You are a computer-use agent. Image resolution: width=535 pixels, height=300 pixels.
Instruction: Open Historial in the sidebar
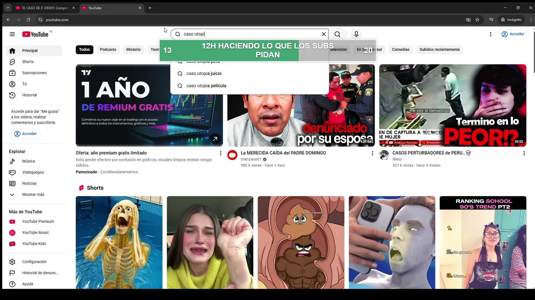click(x=35, y=95)
